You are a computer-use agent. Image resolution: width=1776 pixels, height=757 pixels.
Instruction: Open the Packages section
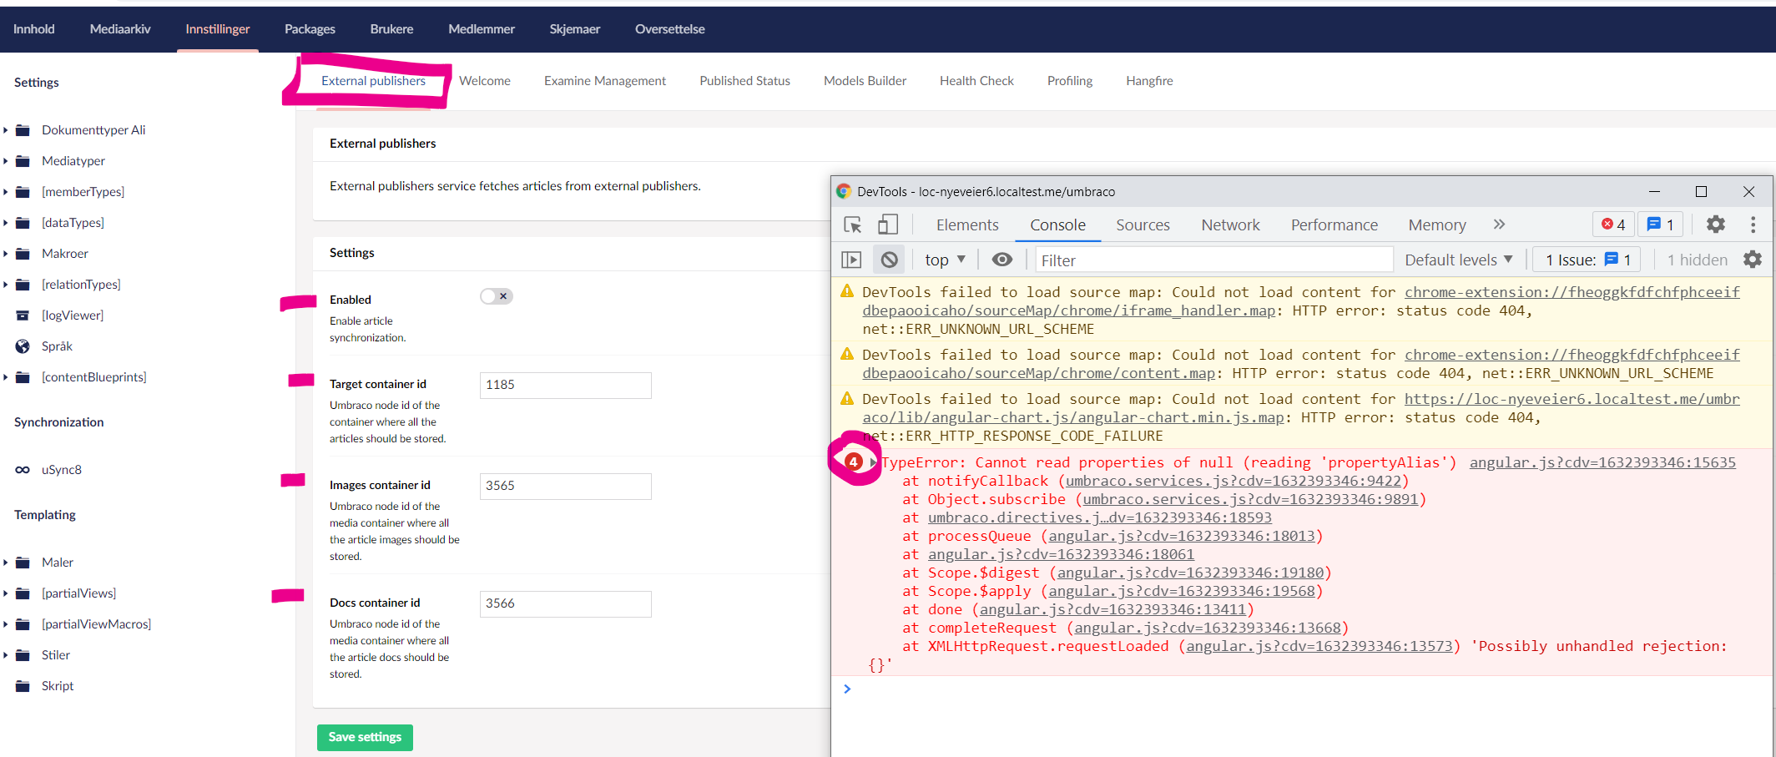(x=310, y=29)
